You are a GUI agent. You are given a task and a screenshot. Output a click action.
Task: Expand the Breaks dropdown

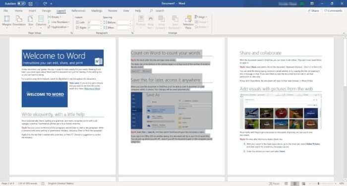click(x=55, y=17)
